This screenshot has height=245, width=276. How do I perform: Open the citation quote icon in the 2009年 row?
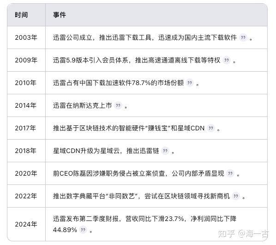[x=227, y=60]
